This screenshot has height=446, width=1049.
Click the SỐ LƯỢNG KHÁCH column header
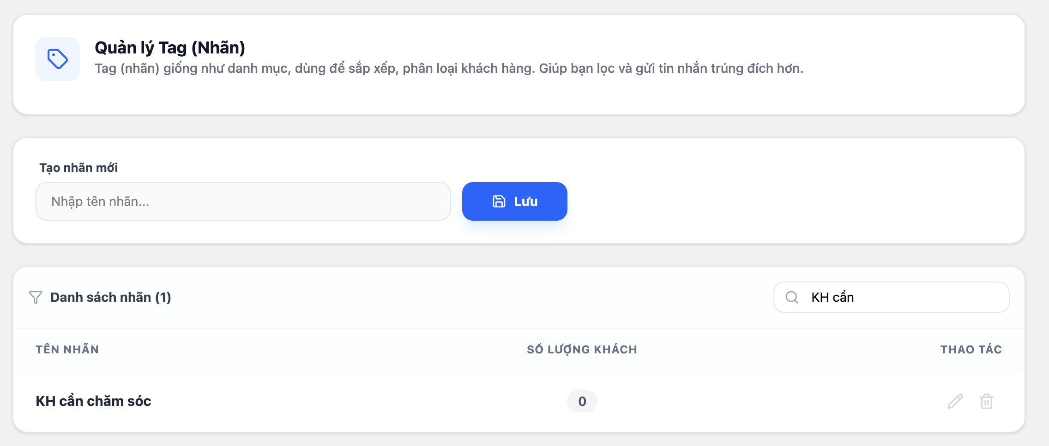582,349
